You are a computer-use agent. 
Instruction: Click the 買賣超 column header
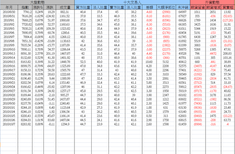pyautogui.click(x=228, y=7)
